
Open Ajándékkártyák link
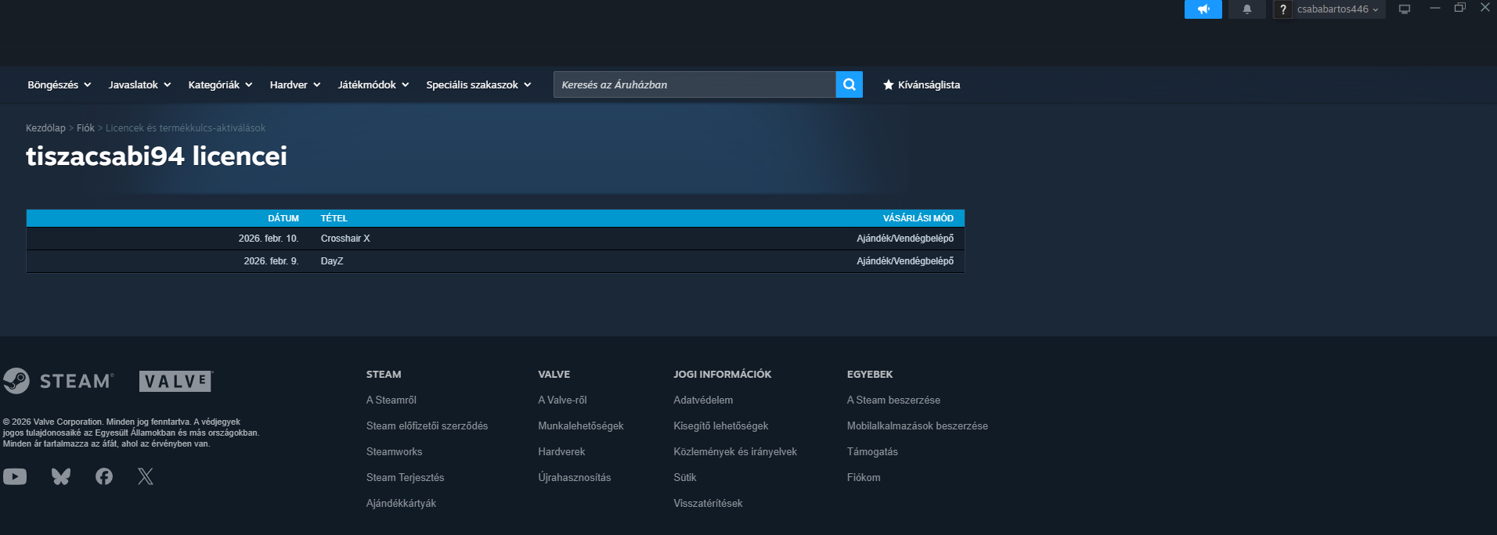401,503
